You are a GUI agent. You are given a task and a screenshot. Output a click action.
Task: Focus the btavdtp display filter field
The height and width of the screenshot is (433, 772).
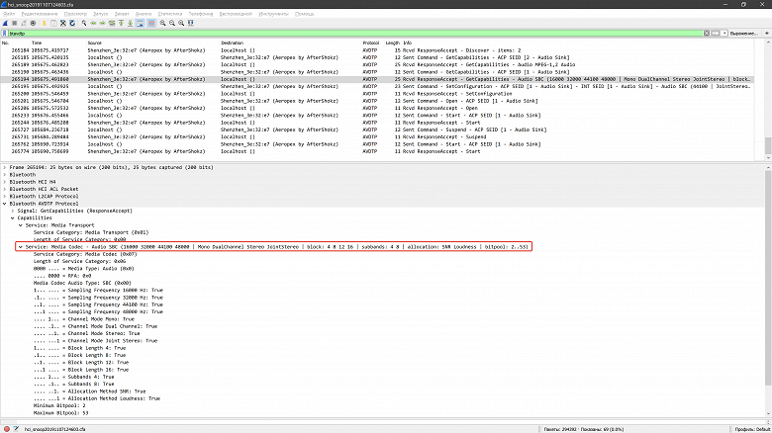pyautogui.click(x=355, y=33)
